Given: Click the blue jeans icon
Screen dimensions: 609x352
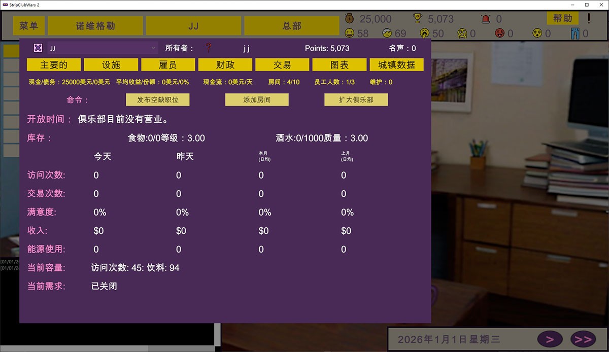Looking at the screenshot, I should coord(575,33).
